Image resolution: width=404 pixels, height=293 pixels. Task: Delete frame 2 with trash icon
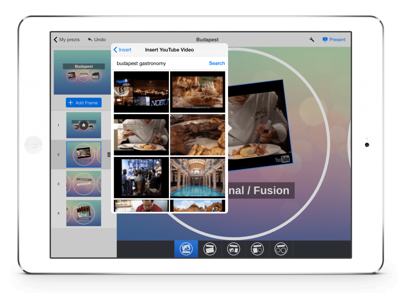click(109, 155)
